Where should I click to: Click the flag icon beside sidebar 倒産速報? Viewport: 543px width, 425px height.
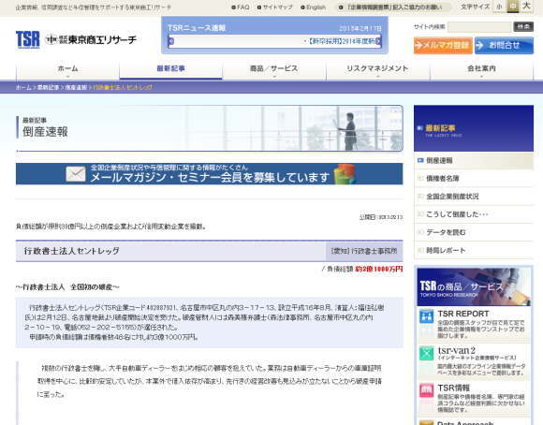(420, 161)
